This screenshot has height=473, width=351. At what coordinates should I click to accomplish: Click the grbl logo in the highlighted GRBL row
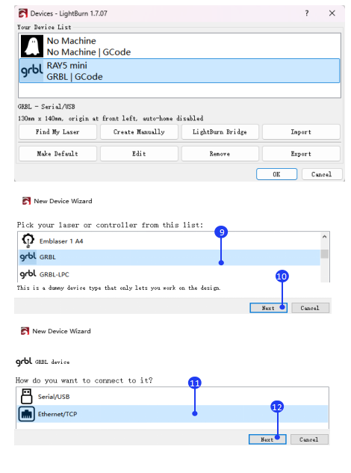[28, 257]
